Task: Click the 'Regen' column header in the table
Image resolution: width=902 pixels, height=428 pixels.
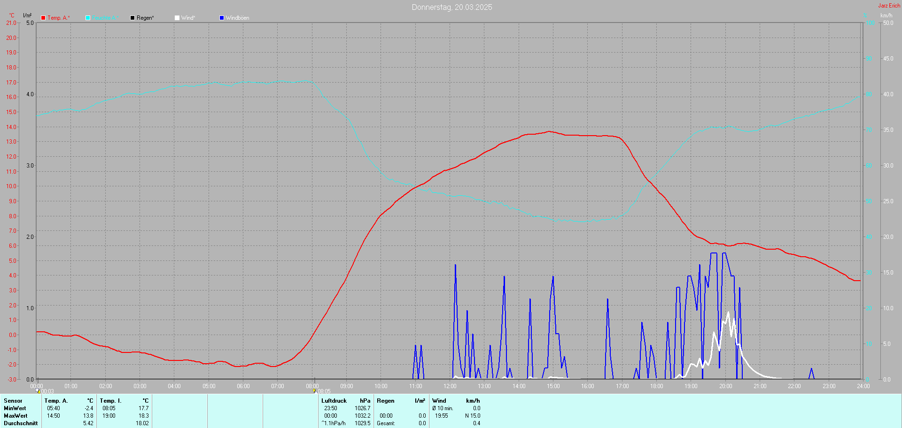Action: (386, 401)
